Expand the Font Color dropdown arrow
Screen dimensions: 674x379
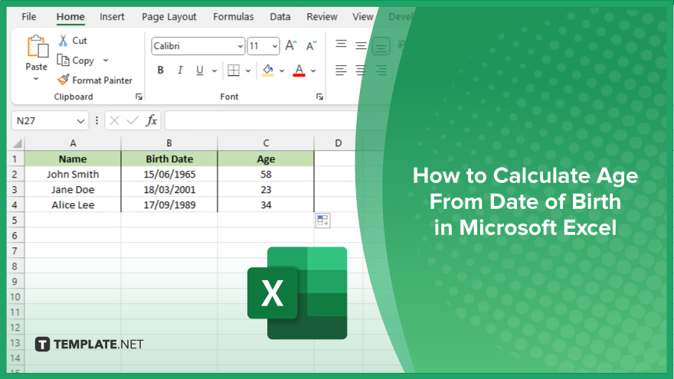pos(313,70)
